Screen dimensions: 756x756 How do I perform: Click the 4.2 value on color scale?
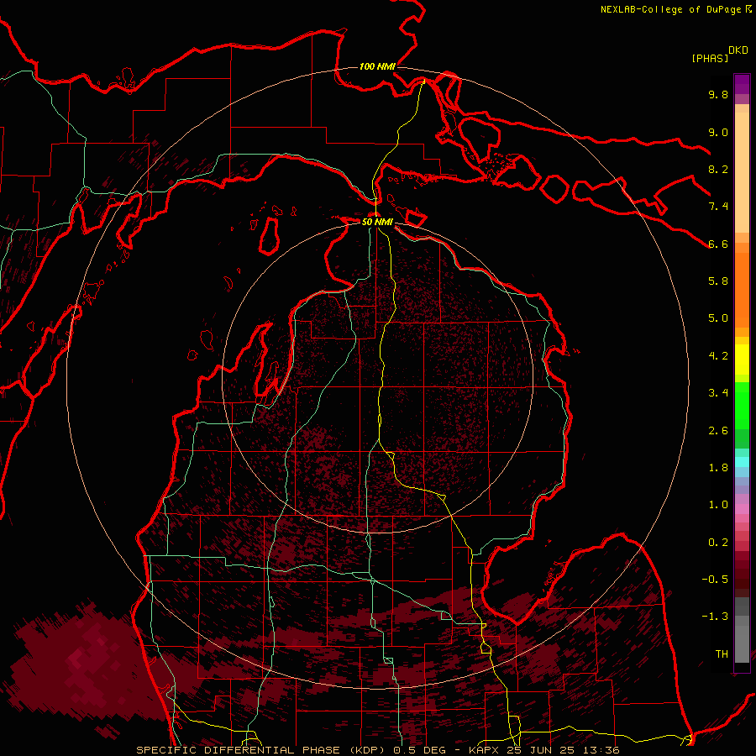pyautogui.click(x=718, y=356)
